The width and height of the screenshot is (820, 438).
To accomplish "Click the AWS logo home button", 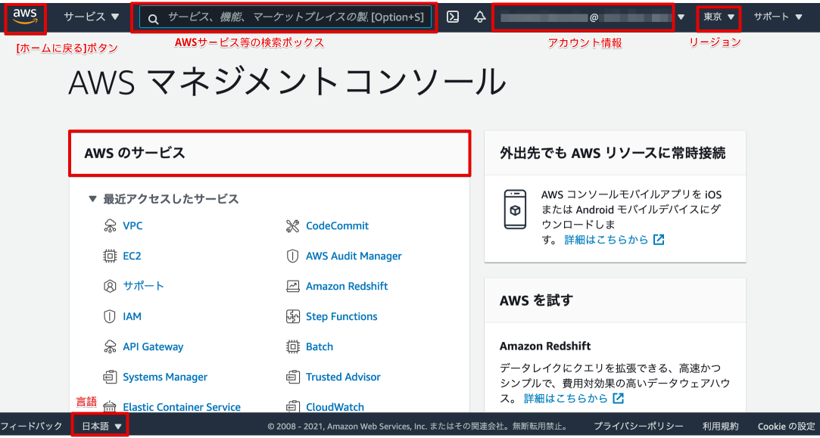I will [24, 17].
